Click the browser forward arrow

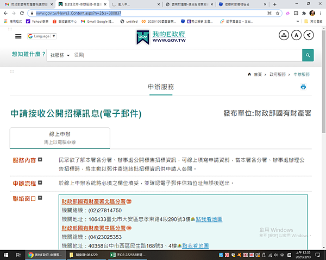pos(14,13)
